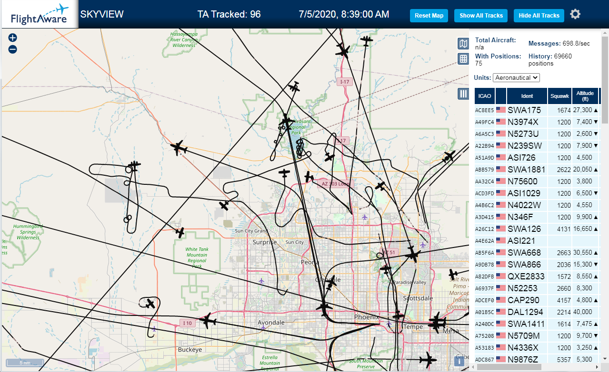Image resolution: width=609 pixels, height=372 pixels.
Task: Open the map layer switcher icon
Action: (x=463, y=44)
